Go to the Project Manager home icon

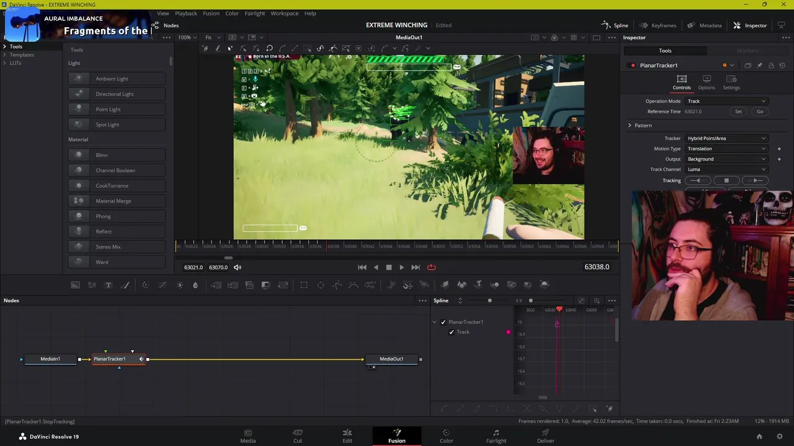[759, 436]
